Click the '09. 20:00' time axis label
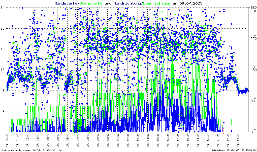Viewport: 257px width, 152px height. pyautogui.click(x=208, y=140)
